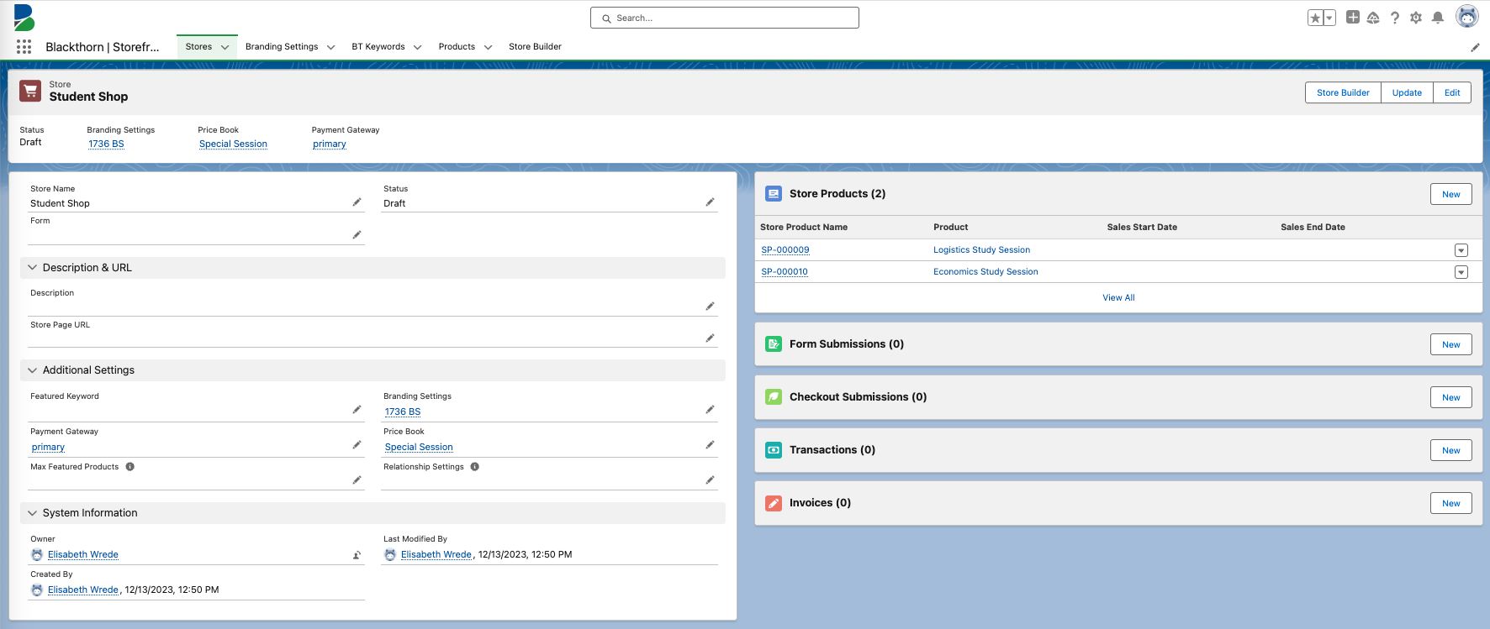This screenshot has height=629, width=1490.
Task: Create New Transaction
Action: (1451, 450)
